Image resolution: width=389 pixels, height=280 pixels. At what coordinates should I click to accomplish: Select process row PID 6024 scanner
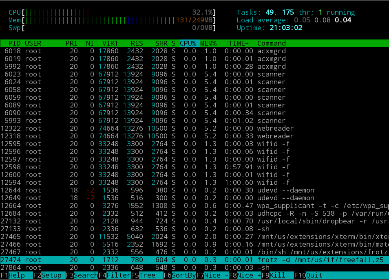[x=194, y=82]
